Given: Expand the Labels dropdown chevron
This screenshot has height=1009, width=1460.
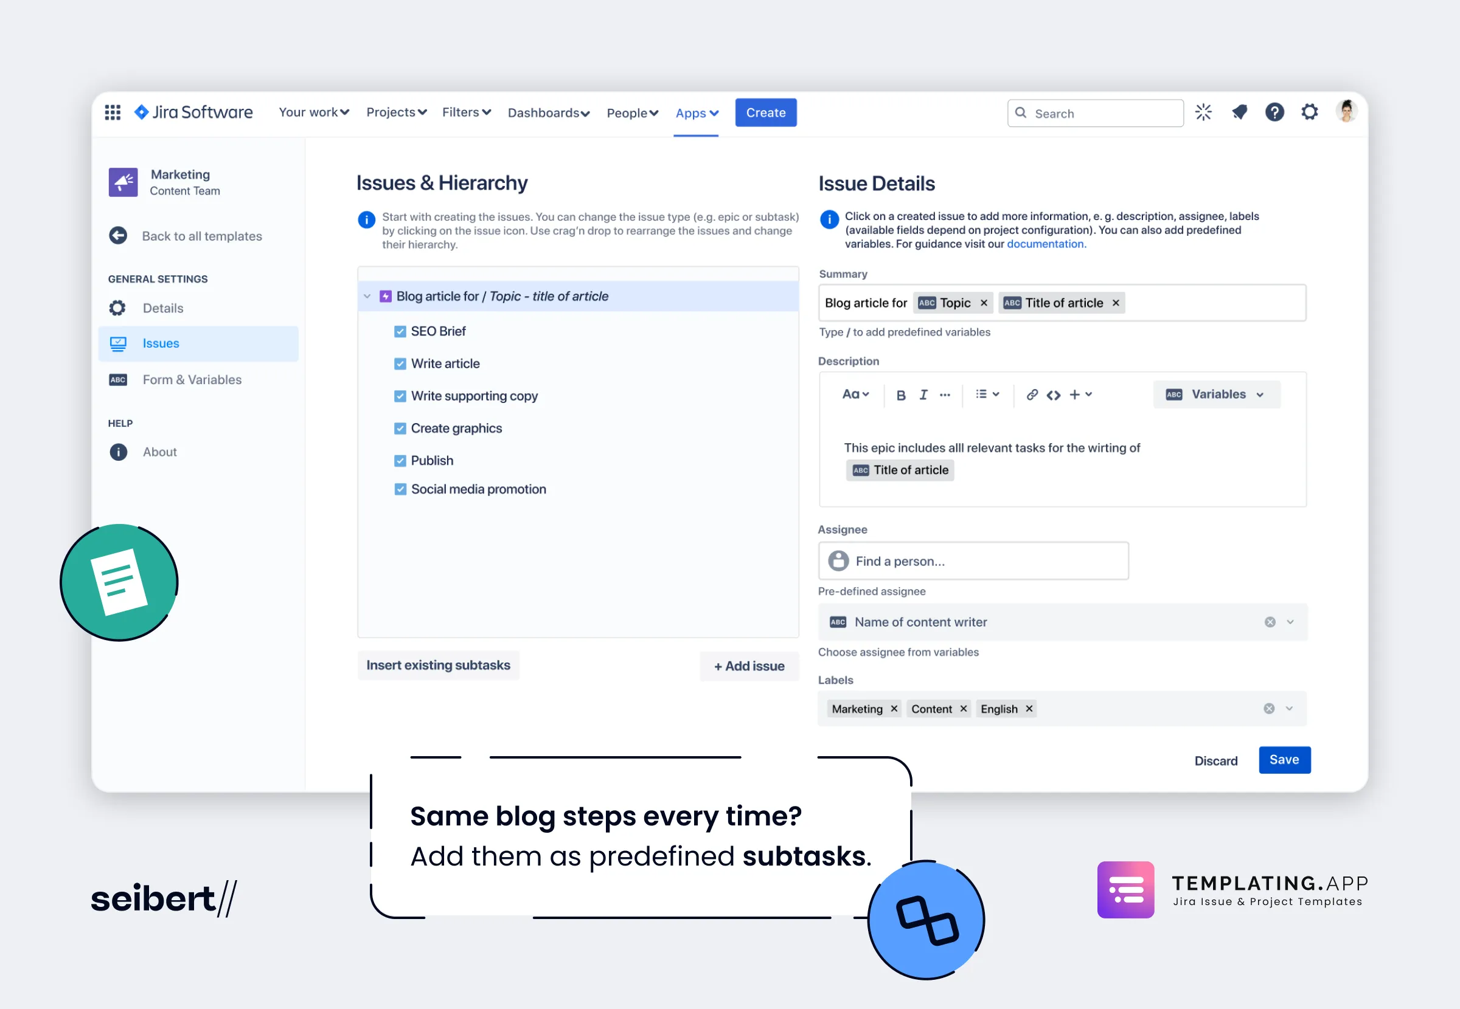Looking at the screenshot, I should click(1289, 709).
